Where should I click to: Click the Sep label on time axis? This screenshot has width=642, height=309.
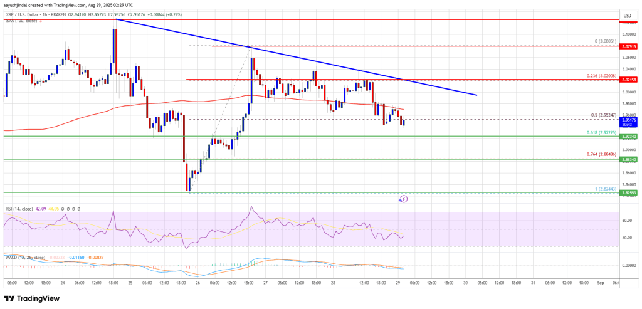pyautogui.click(x=599, y=283)
